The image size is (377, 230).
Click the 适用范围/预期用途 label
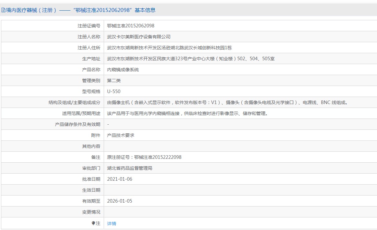pos(81,113)
